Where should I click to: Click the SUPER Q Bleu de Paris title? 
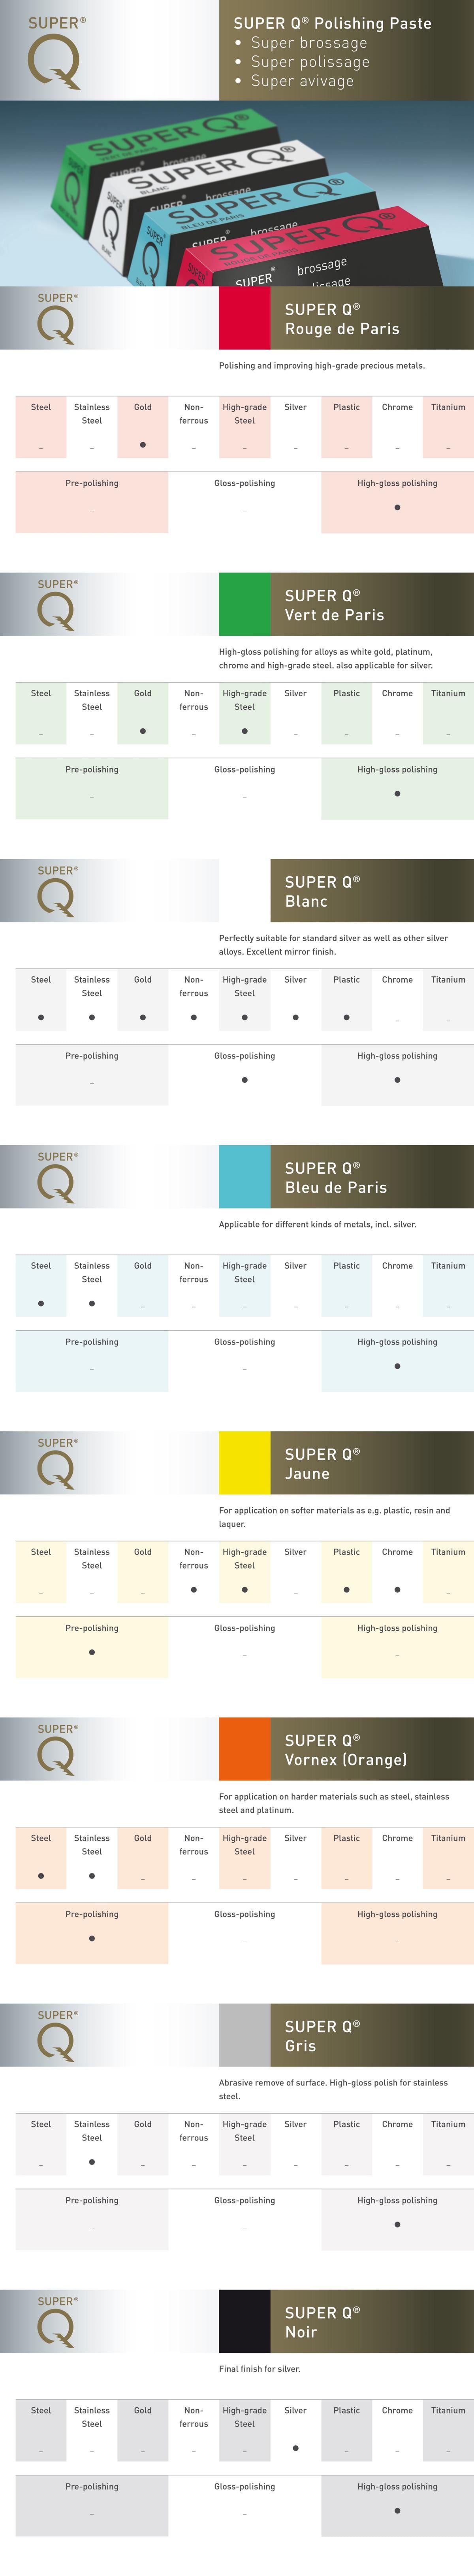tap(335, 1177)
